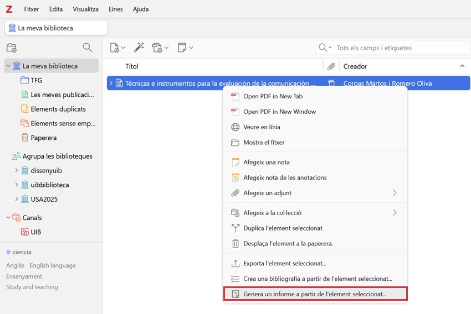Image resolution: width=471 pixels, height=314 pixels.
Task: Click the attachment paperclip column header
Action: click(x=331, y=66)
